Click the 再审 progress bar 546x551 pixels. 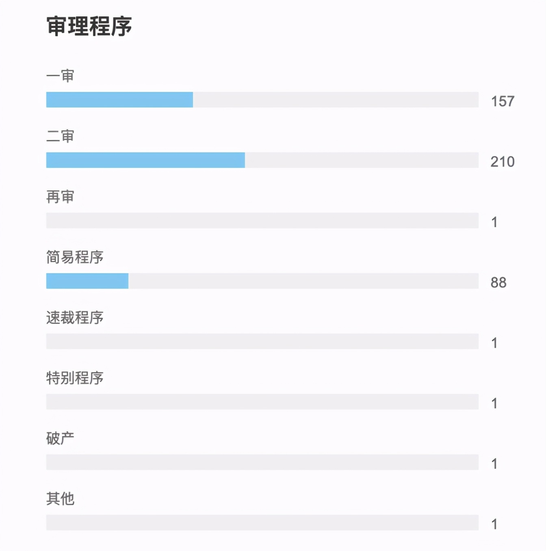click(x=262, y=221)
